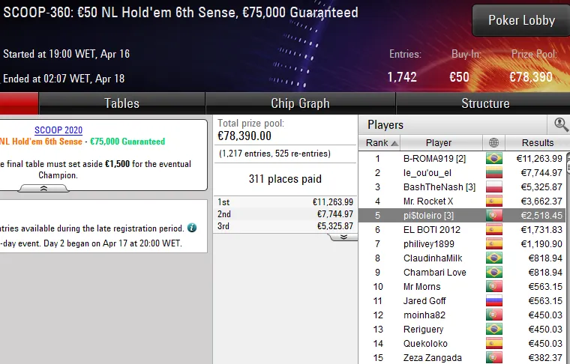
Task: Click Poland flag beside BashTheNash
Action: pos(493,187)
